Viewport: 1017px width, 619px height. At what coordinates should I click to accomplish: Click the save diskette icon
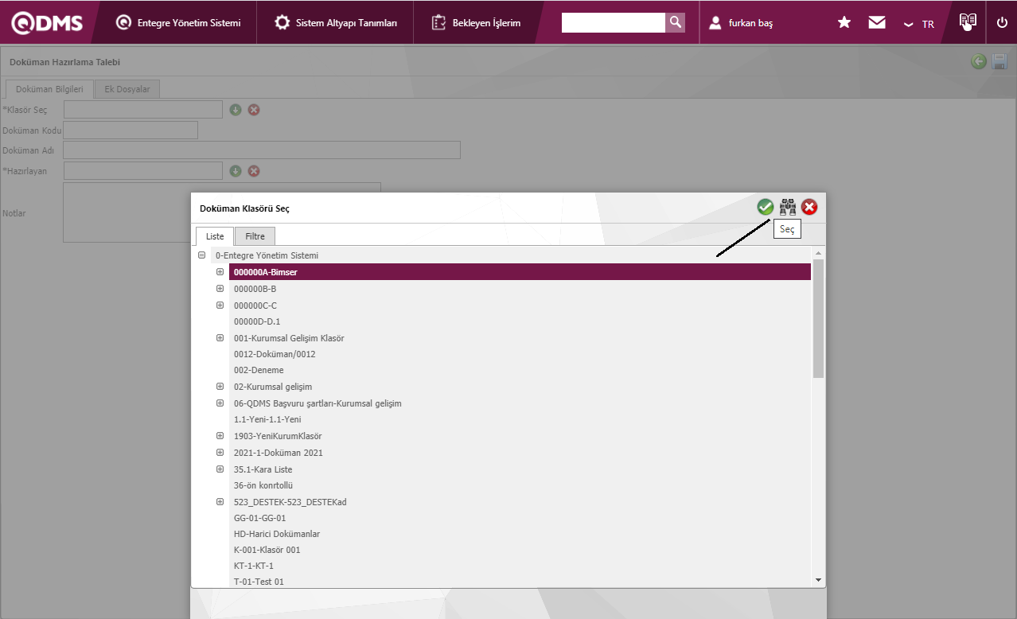tap(999, 61)
